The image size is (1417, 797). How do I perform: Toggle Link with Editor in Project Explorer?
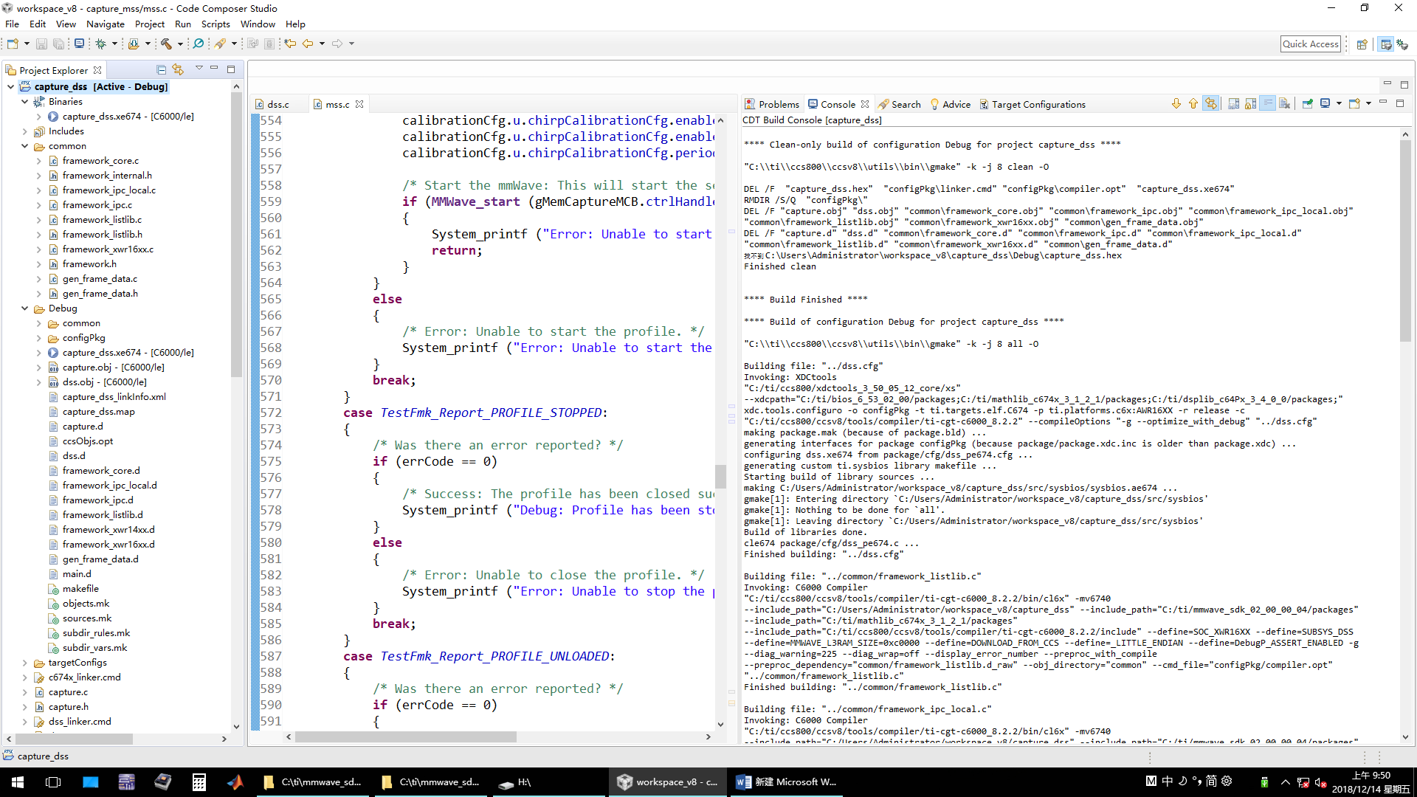coord(178,69)
